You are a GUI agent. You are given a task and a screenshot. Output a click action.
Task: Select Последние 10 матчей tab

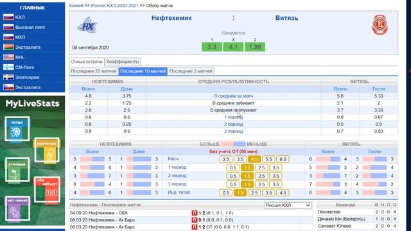click(x=143, y=71)
